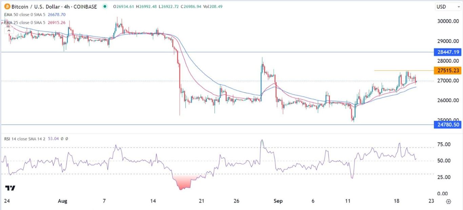463x210 pixels.
Task: Click the Bitcoin currency logo icon
Action: (7, 6)
